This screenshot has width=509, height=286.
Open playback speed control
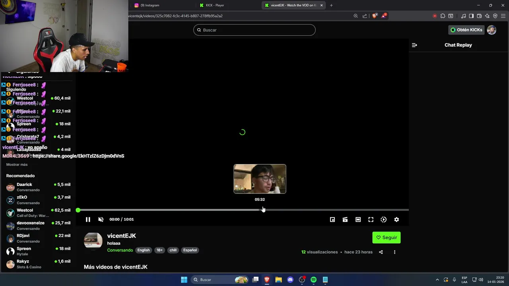coord(383,220)
